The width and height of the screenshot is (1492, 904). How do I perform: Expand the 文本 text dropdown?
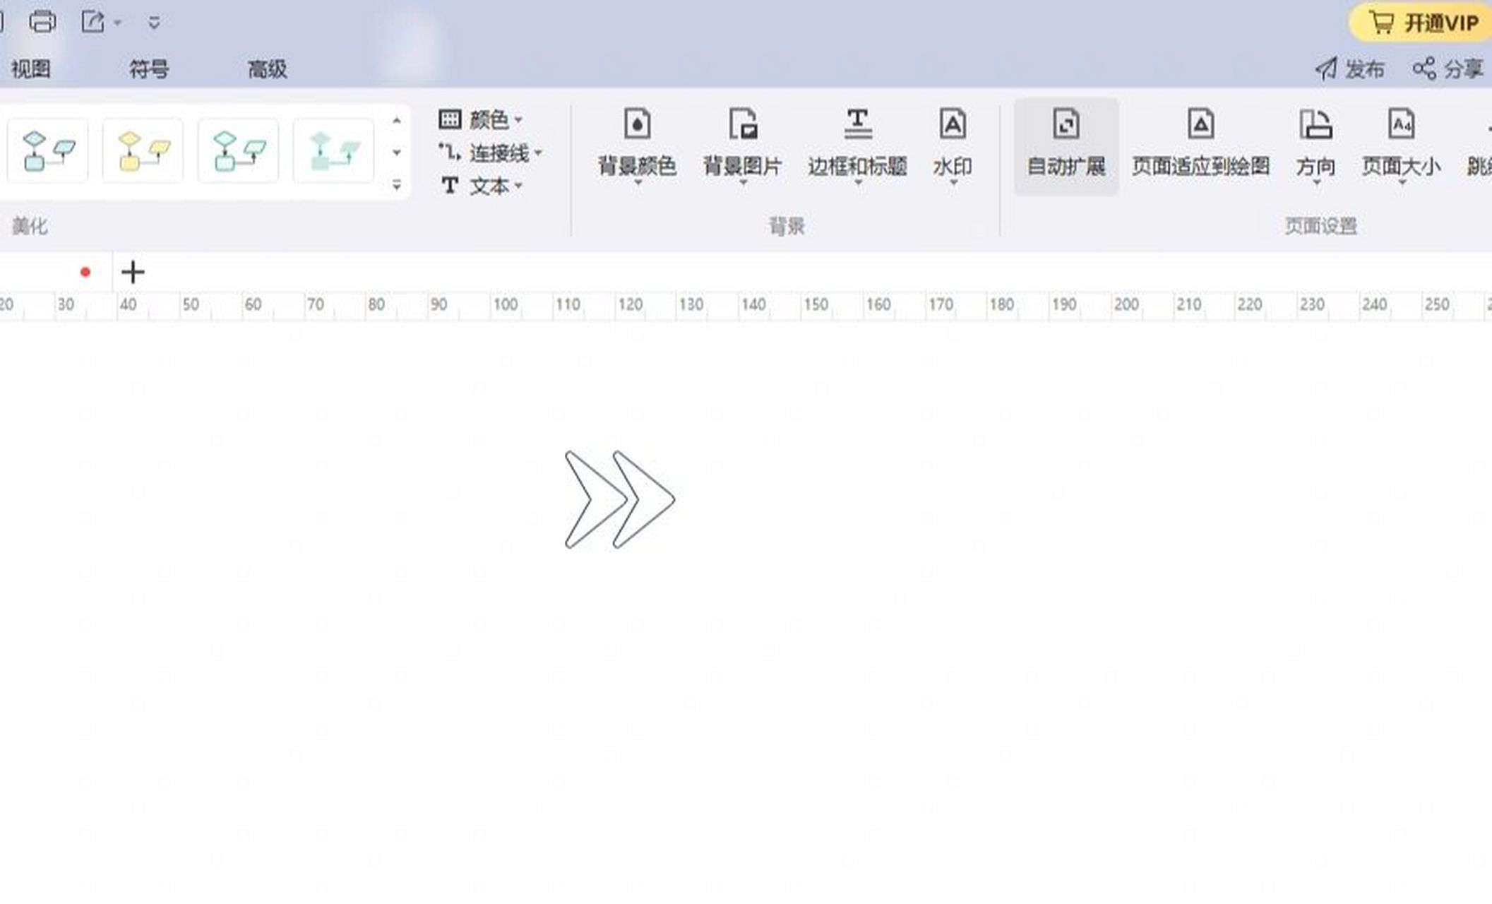tap(489, 186)
